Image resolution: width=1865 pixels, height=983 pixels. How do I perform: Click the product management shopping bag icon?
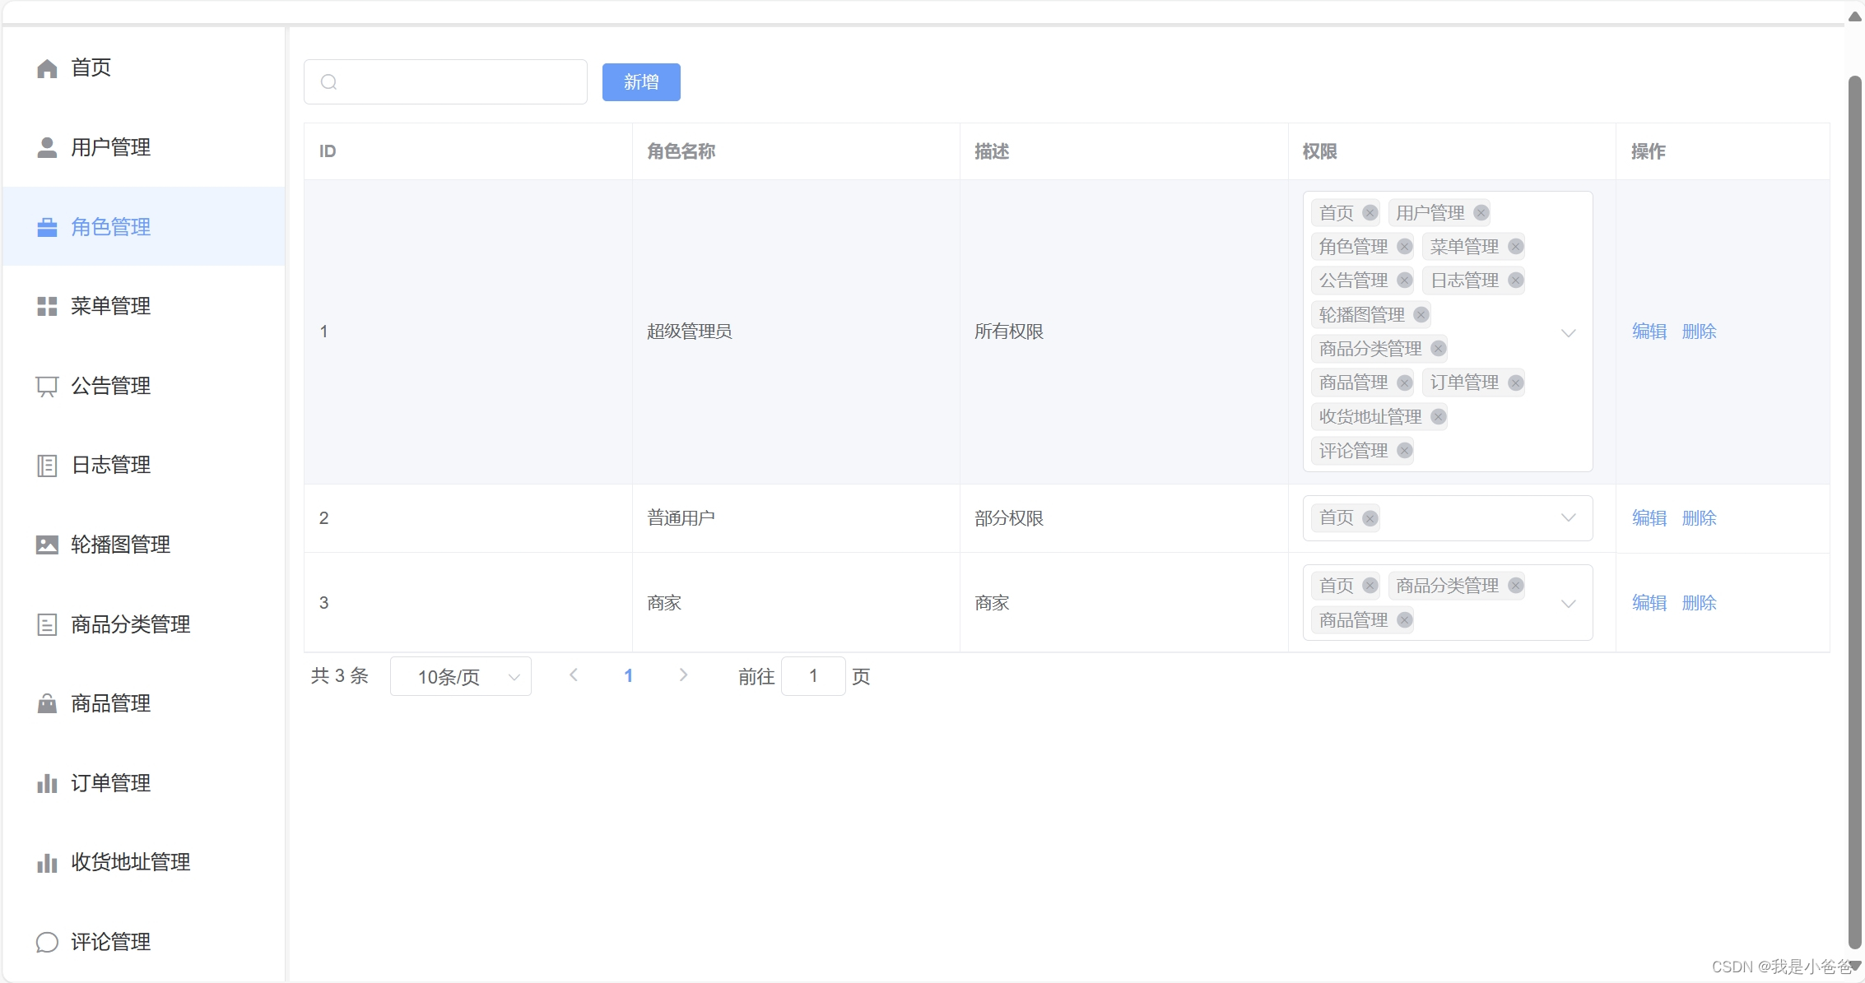pos(47,704)
